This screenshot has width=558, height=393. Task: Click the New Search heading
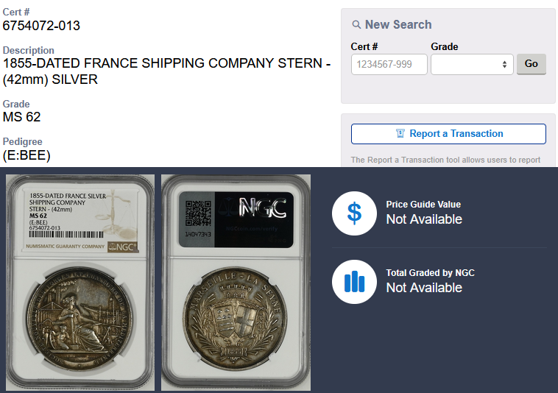coord(398,25)
